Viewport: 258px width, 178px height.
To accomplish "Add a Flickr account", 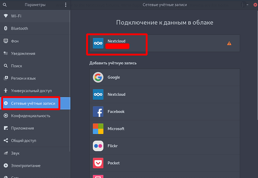I will (165, 146).
